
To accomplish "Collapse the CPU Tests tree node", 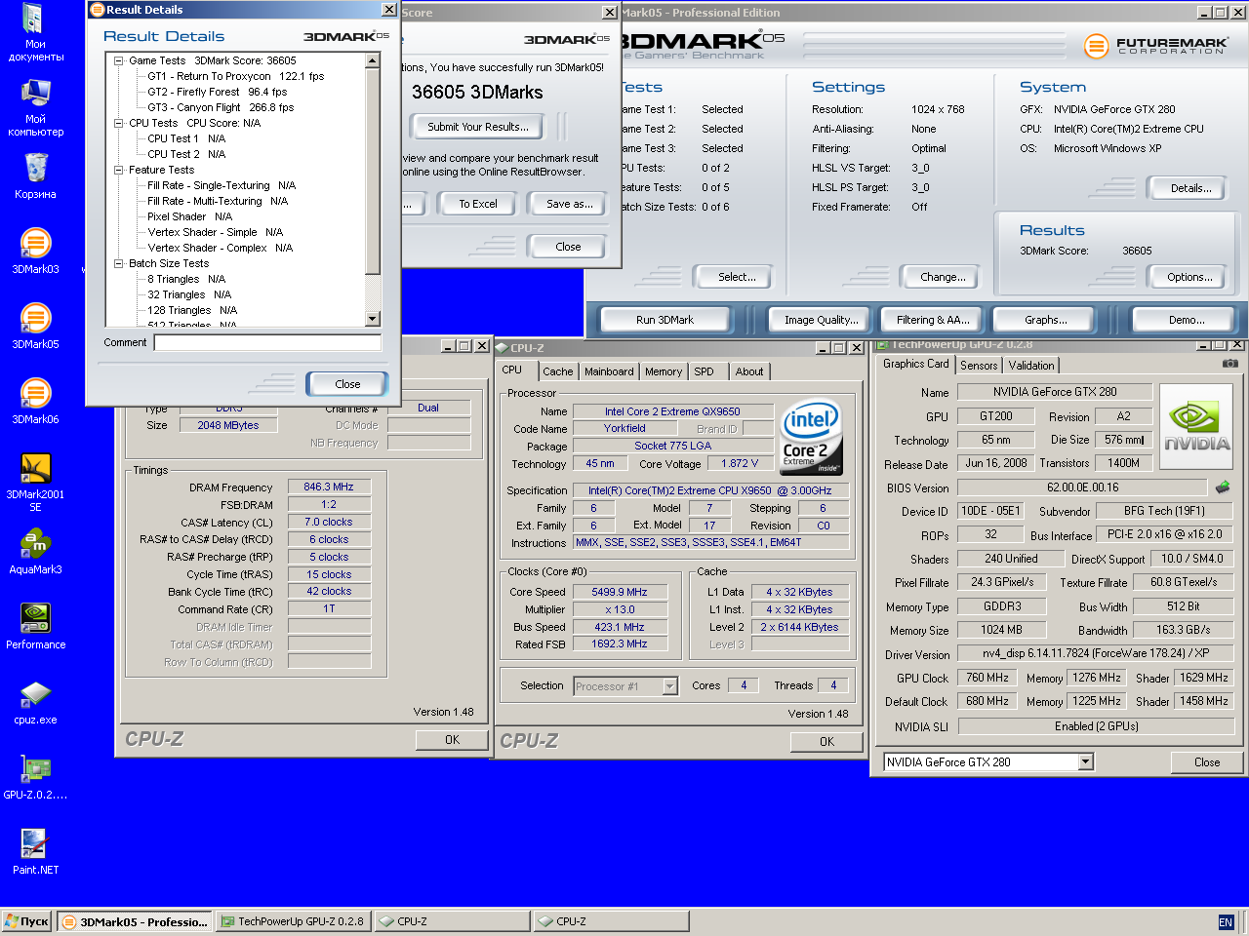I will [118, 123].
